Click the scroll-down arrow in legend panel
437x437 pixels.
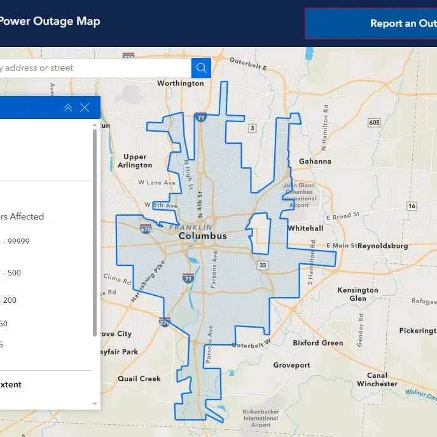pyautogui.click(x=95, y=403)
